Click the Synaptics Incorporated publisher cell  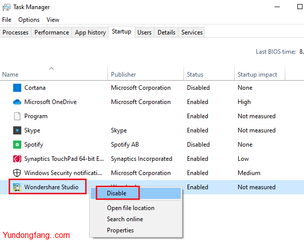tap(141, 159)
